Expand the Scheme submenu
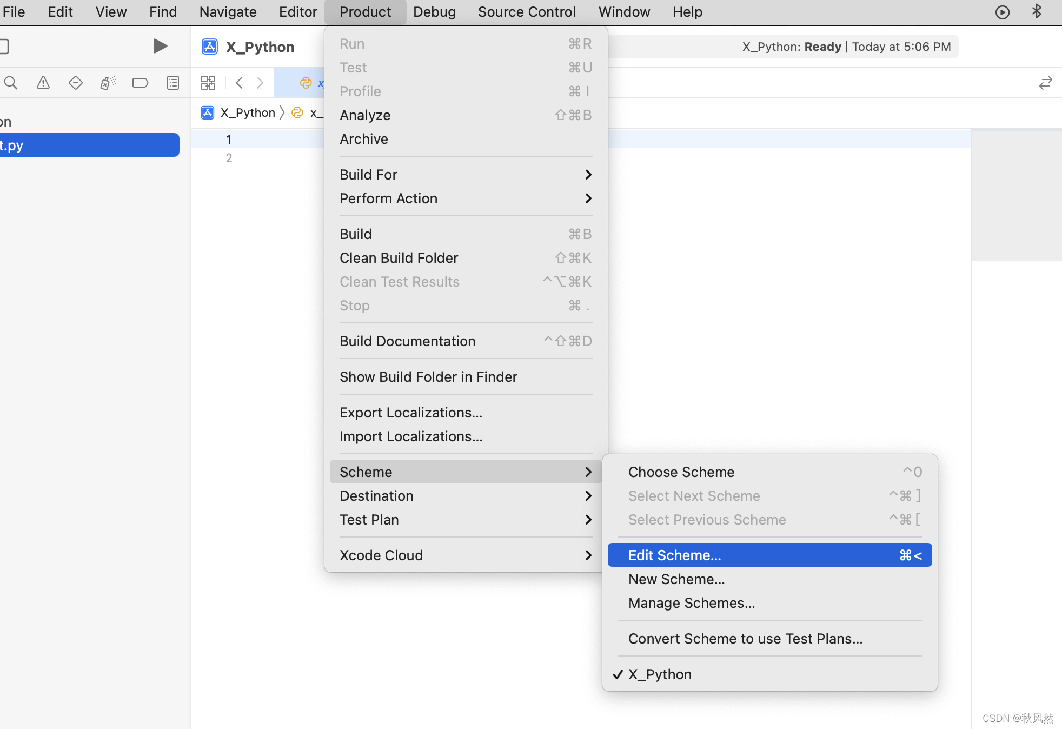Viewport: 1062px width, 729px height. pos(466,472)
